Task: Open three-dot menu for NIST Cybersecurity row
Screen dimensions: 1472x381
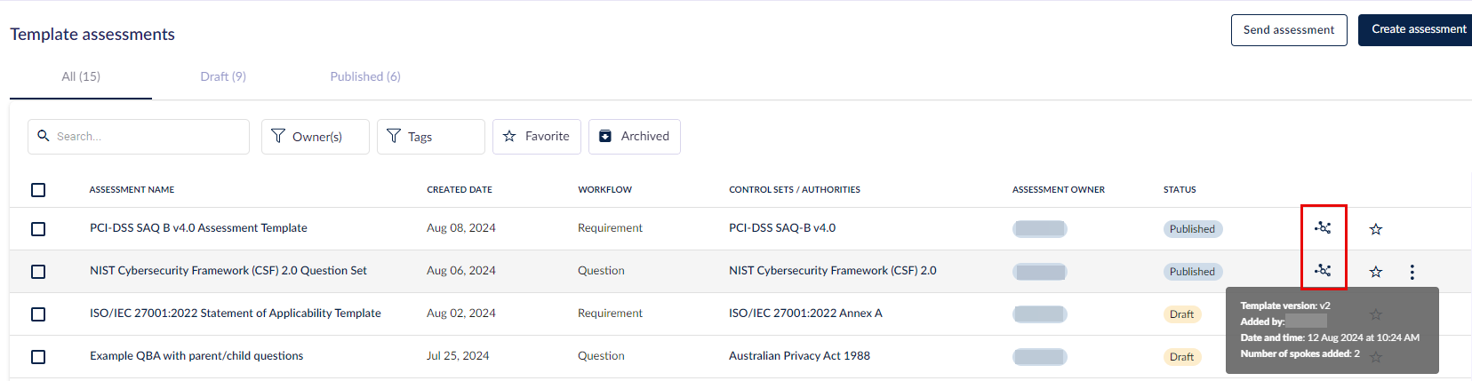Action: pos(1412,272)
